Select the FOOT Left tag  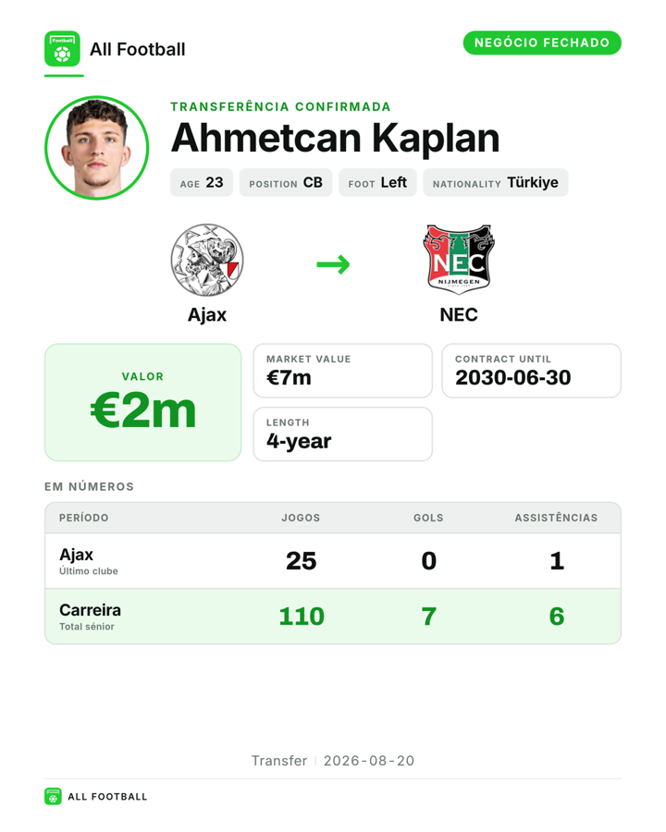(377, 182)
